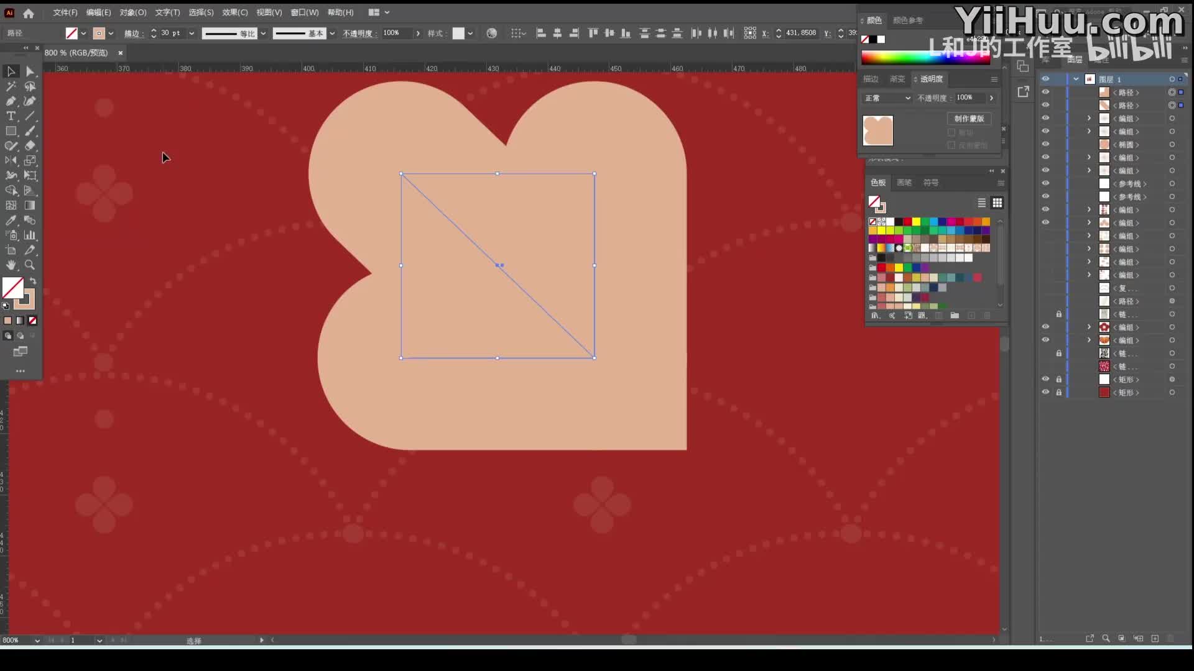Toggle visibility of the top 路径 layer
Image resolution: width=1194 pixels, height=671 pixels.
coord(1045,92)
